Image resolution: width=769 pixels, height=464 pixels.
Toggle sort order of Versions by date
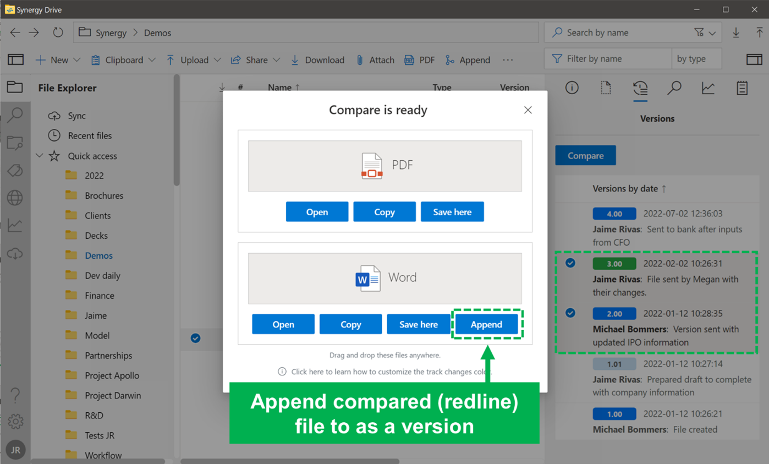coord(629,188)
